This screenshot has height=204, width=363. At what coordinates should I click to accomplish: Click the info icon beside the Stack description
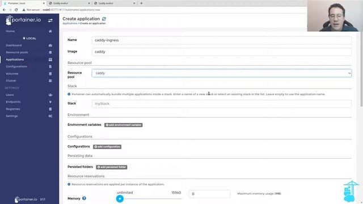tap(69, 94)
